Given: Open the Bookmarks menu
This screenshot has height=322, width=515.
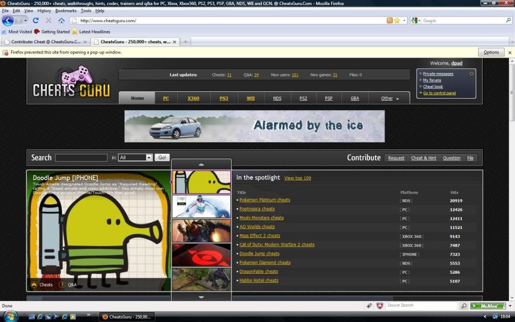Looking at the screenshot, I should pyautogui.click(x=66, y=11).
